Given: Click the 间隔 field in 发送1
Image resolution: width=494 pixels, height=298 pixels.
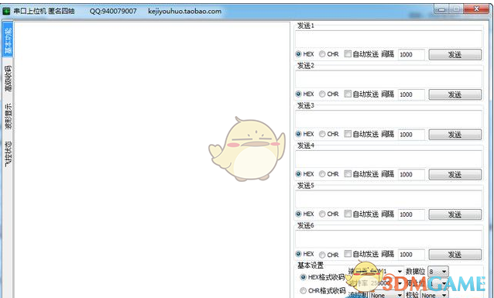Looking at the screenshot, I should click(x=411, y=54).
